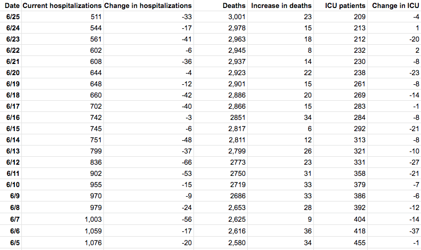Select the 455 ICU patients cell
This screenshot has width=421, height=250.
pyautogui.click(x=359, y=244)
